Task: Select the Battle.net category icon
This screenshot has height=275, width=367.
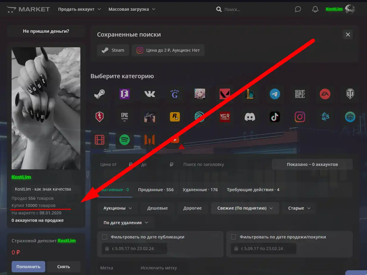Action: coord(325,117)
